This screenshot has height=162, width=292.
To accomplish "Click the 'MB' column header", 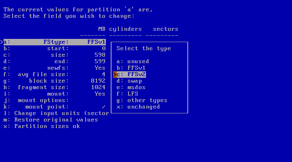I will tap(102, 29).
